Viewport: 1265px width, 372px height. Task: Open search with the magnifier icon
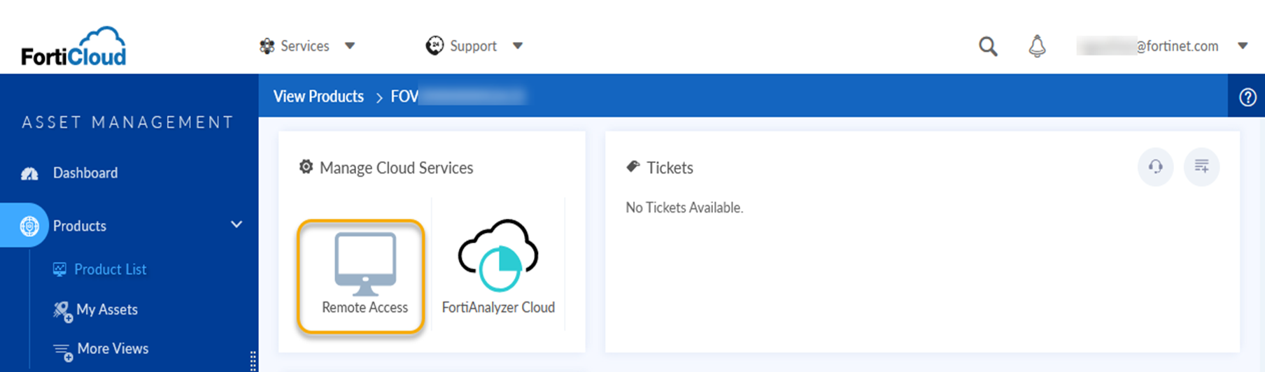(x=988, y=46)
